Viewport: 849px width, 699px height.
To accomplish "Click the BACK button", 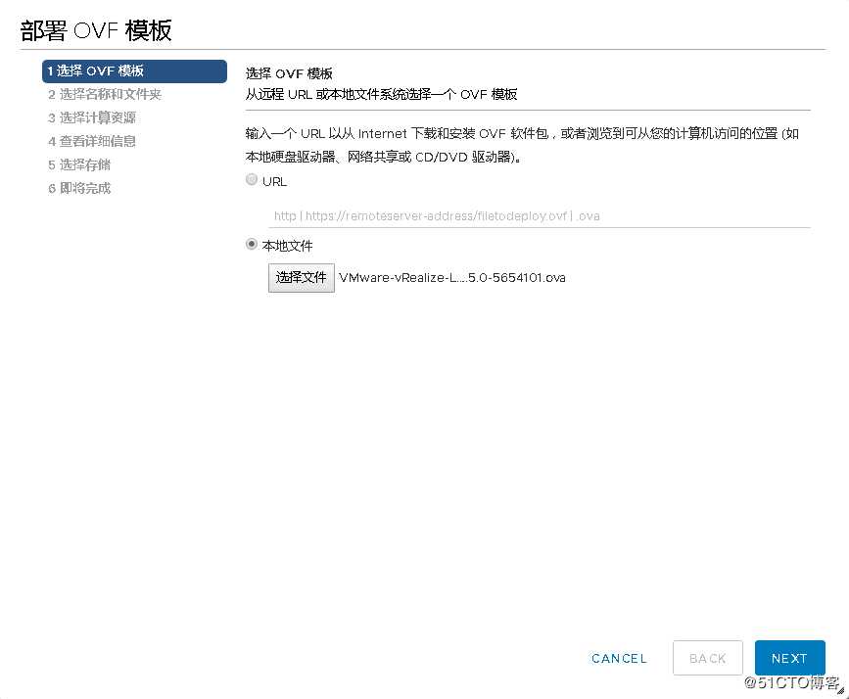I will (x=707, y=658).
